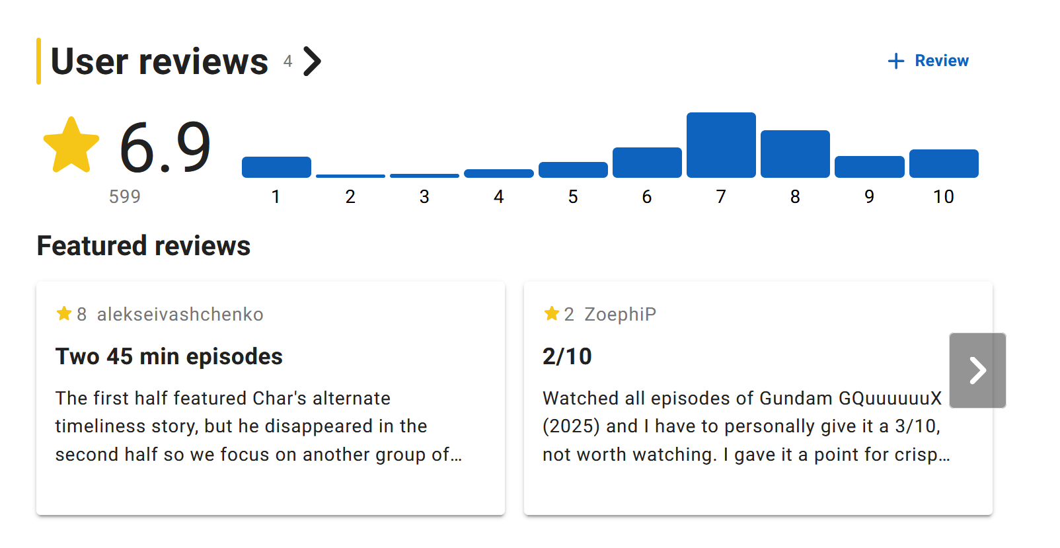Image resolution: width=1060 pixels, height=548 pixels.
Task: Click the User reviews heading
Action: click(x=159, y=61)
